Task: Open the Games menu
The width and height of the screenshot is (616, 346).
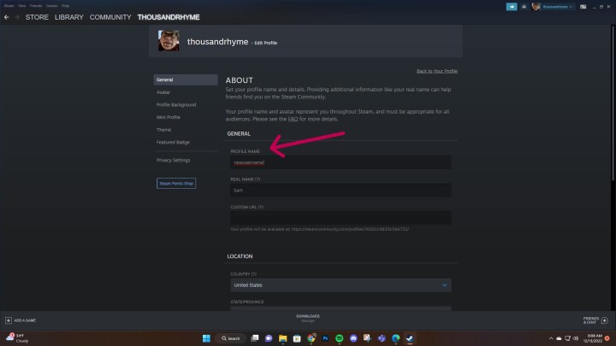Action: pos(51,6)
